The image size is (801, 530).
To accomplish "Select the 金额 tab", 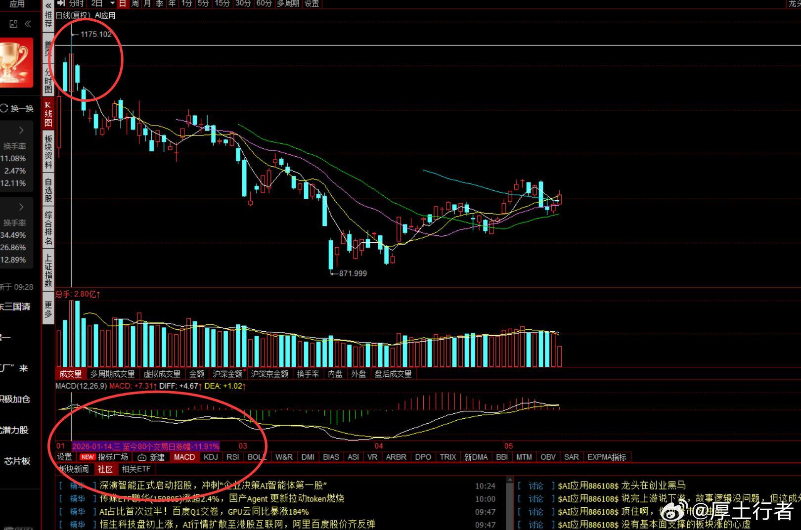I will click(x=197, y=374).
